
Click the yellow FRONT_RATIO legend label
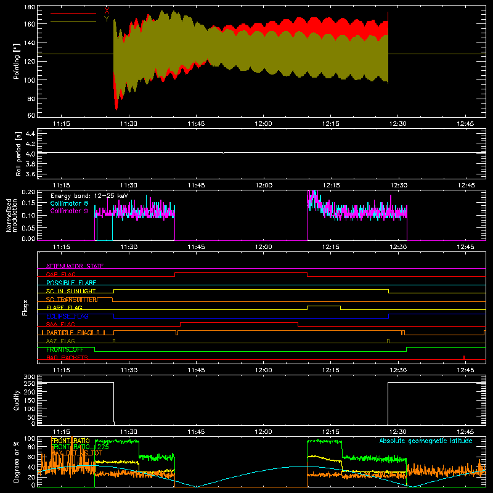[70, 441]
